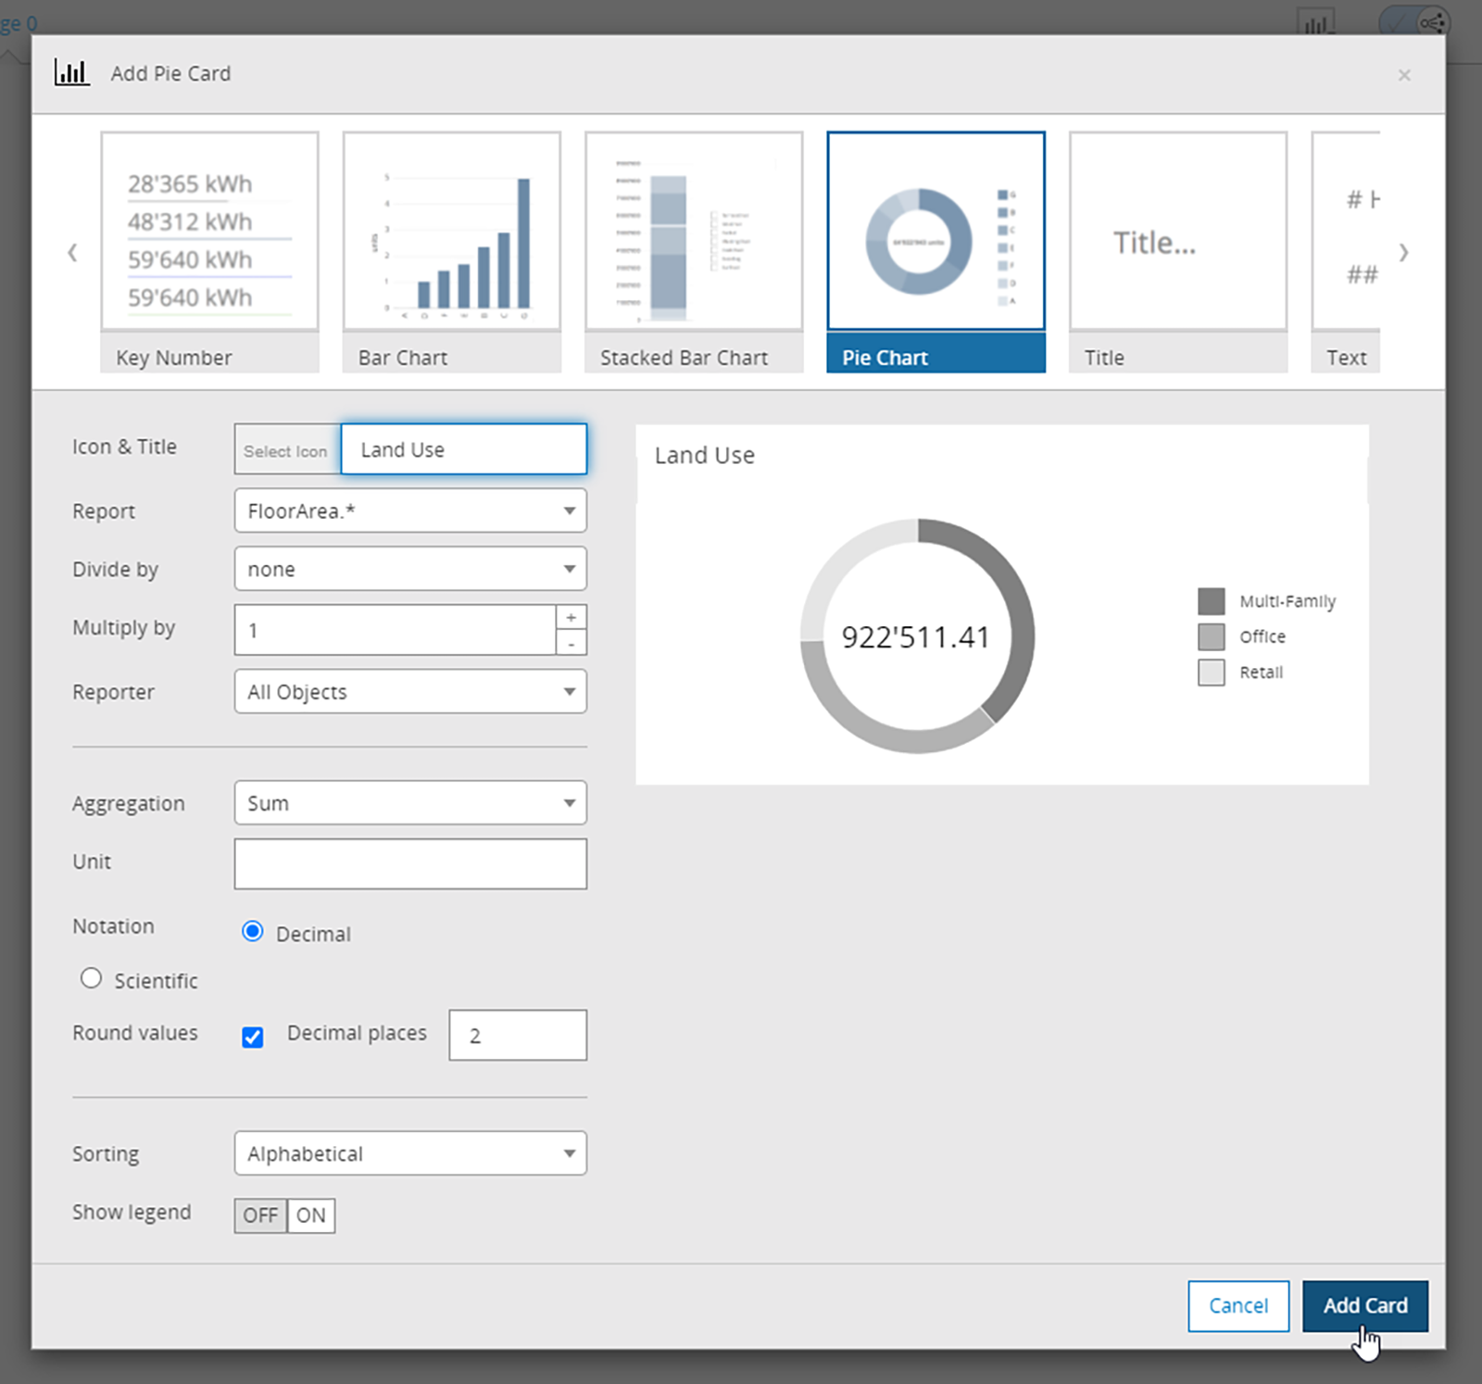Click the chart icon in the top toolbar
The image size is (1482, 1384).
[x=1316, y=21]
